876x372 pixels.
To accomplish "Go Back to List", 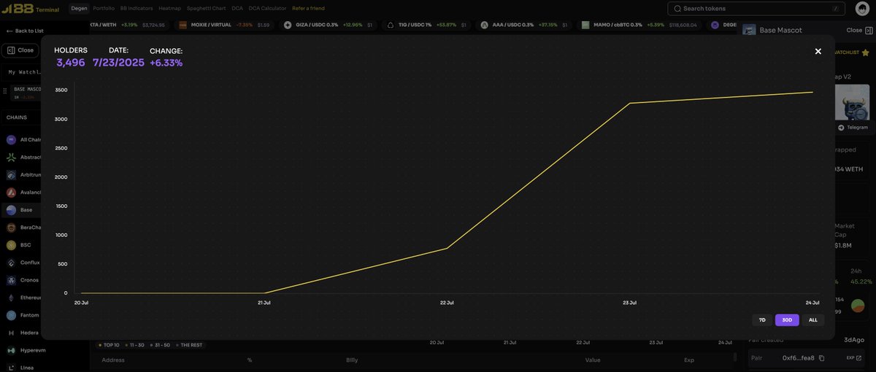I will coord(25,31).
